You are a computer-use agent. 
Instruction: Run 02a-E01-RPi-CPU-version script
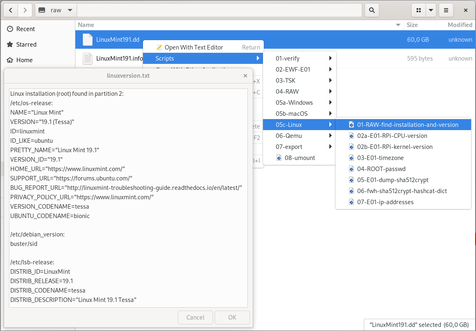(x=403, y=136)
